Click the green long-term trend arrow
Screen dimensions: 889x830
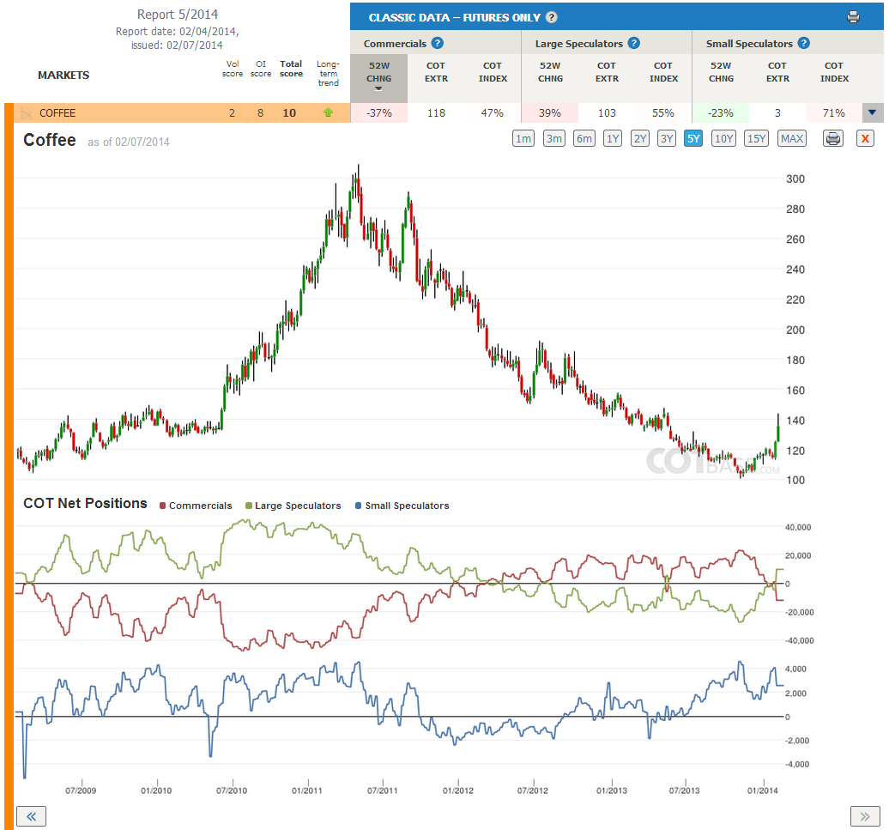(328, 112)
